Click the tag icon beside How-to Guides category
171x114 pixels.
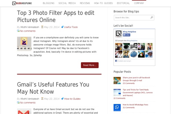point(62,99)
